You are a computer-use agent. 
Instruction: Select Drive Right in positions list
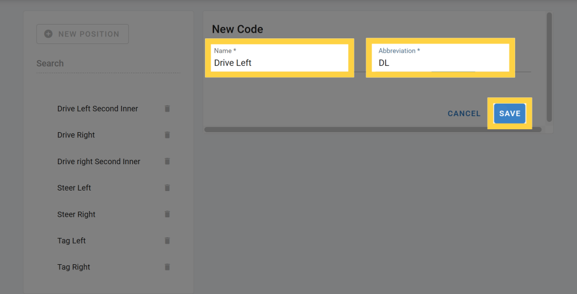(x=76, y=135)
